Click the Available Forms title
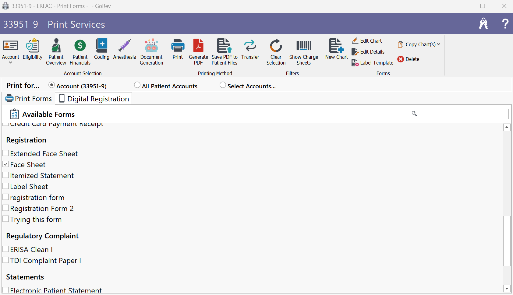This screenshot has width=513, height=295. point(48,114)
